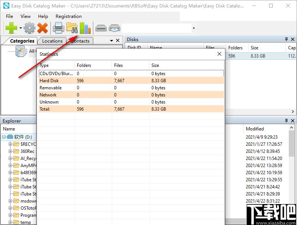
Task: Expand the b48f369 folder node
Action: (x=10, y=172)
